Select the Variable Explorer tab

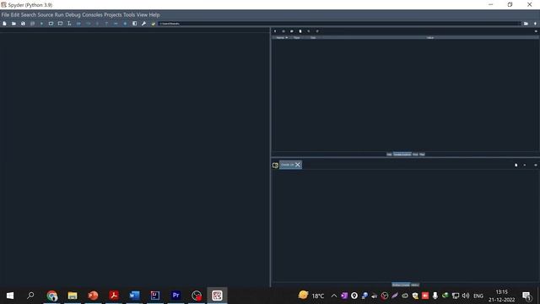(x=402, y=155)
